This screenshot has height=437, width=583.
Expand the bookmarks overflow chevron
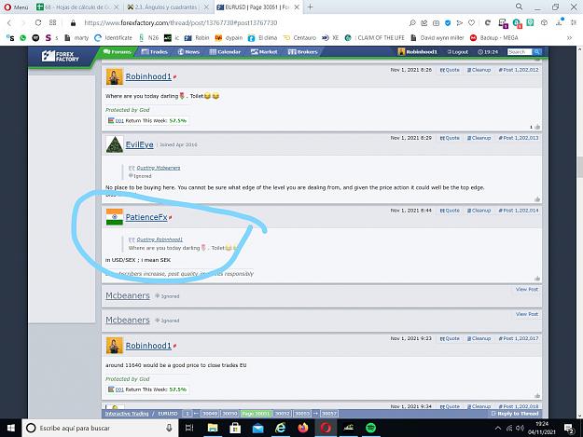pyautogui.click(x=569, y=38)
